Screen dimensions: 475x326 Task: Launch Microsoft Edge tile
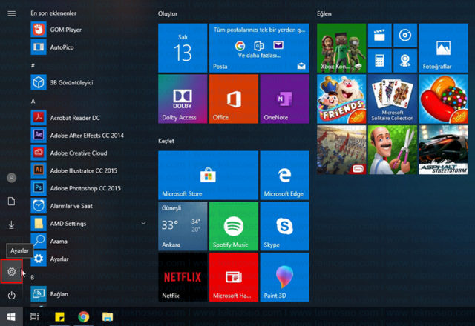pyautogui.click(x=284, y=176)
